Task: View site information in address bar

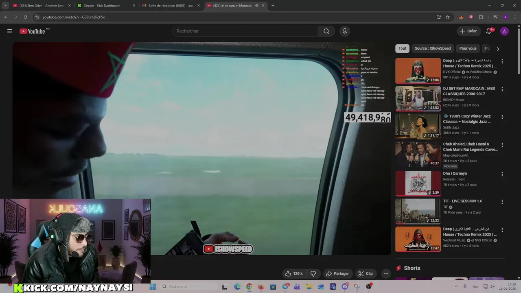Action: click(x=37, y=17)
